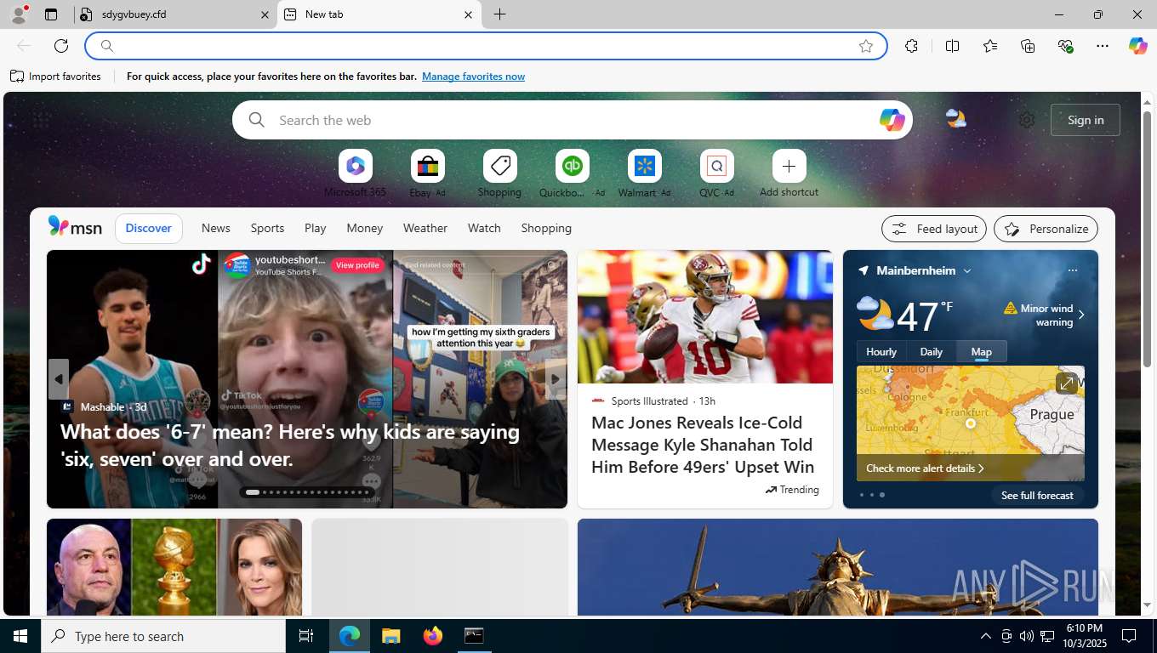The width and height of the screenshot is (1157, 653).
Task: Open the Favorites list icon
Action: click(990, 46)
